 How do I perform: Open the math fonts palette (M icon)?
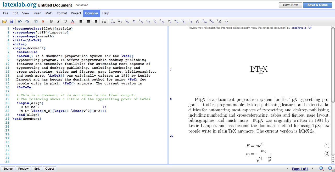(169, 21)
